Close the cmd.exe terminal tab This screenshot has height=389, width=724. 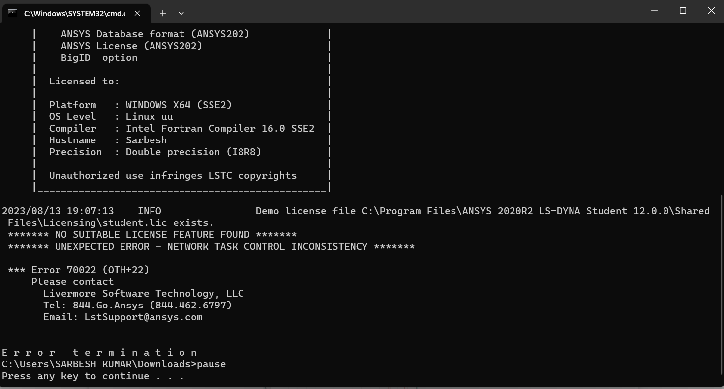[137, 13]
